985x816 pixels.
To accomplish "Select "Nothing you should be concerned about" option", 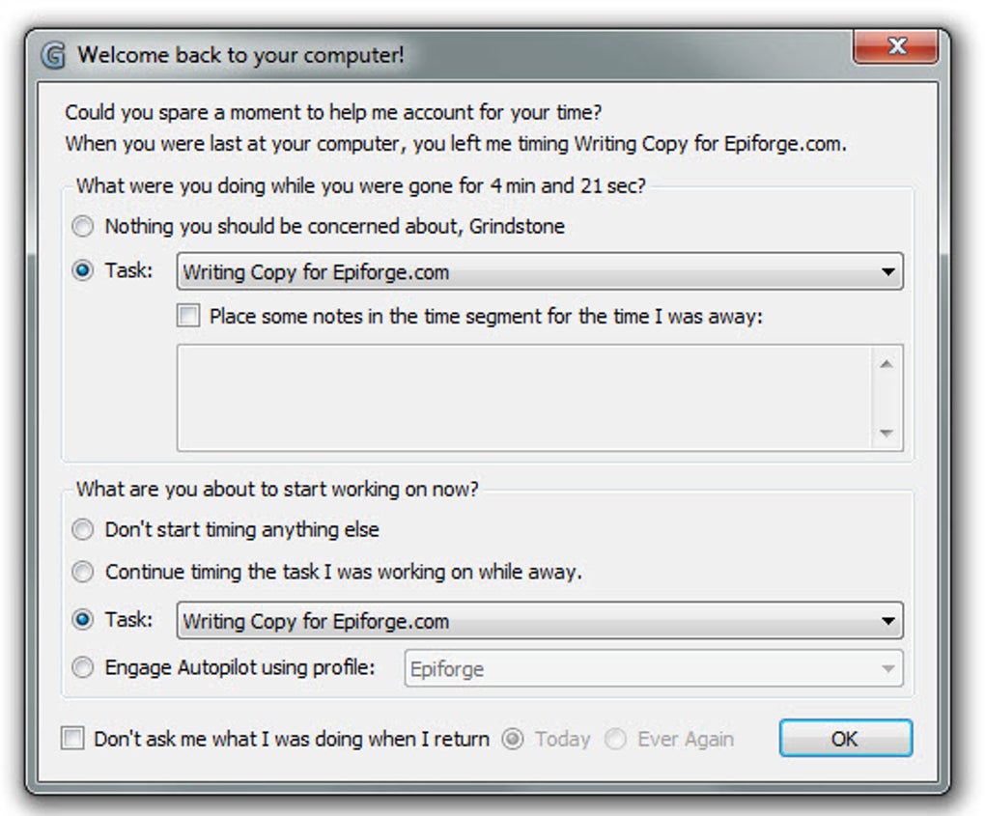I will pyautogui.click(x=84, y=227).
